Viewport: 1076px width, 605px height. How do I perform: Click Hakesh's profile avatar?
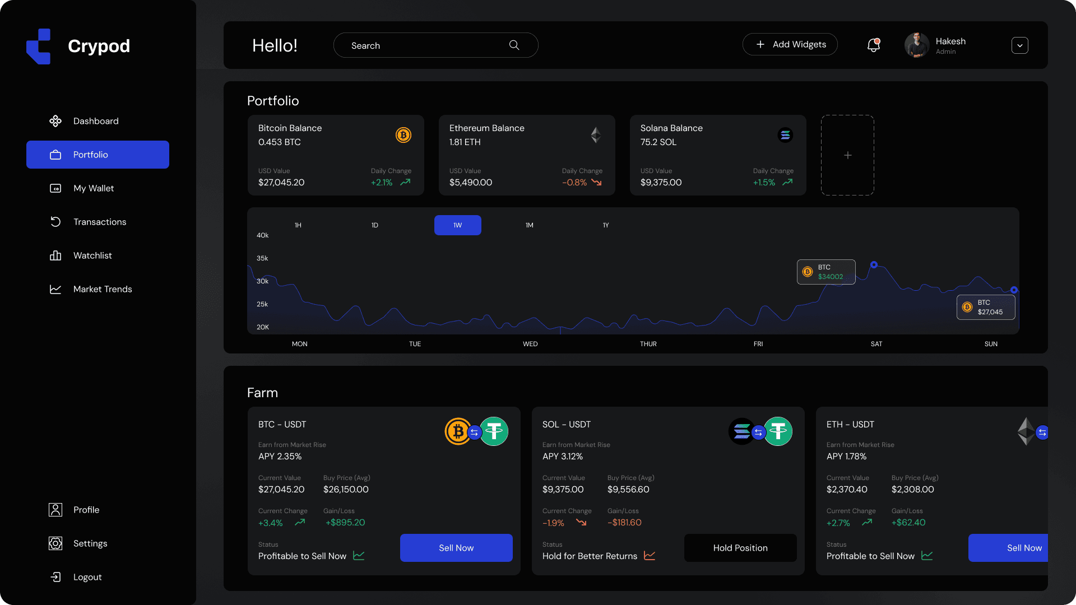point(917,45)
